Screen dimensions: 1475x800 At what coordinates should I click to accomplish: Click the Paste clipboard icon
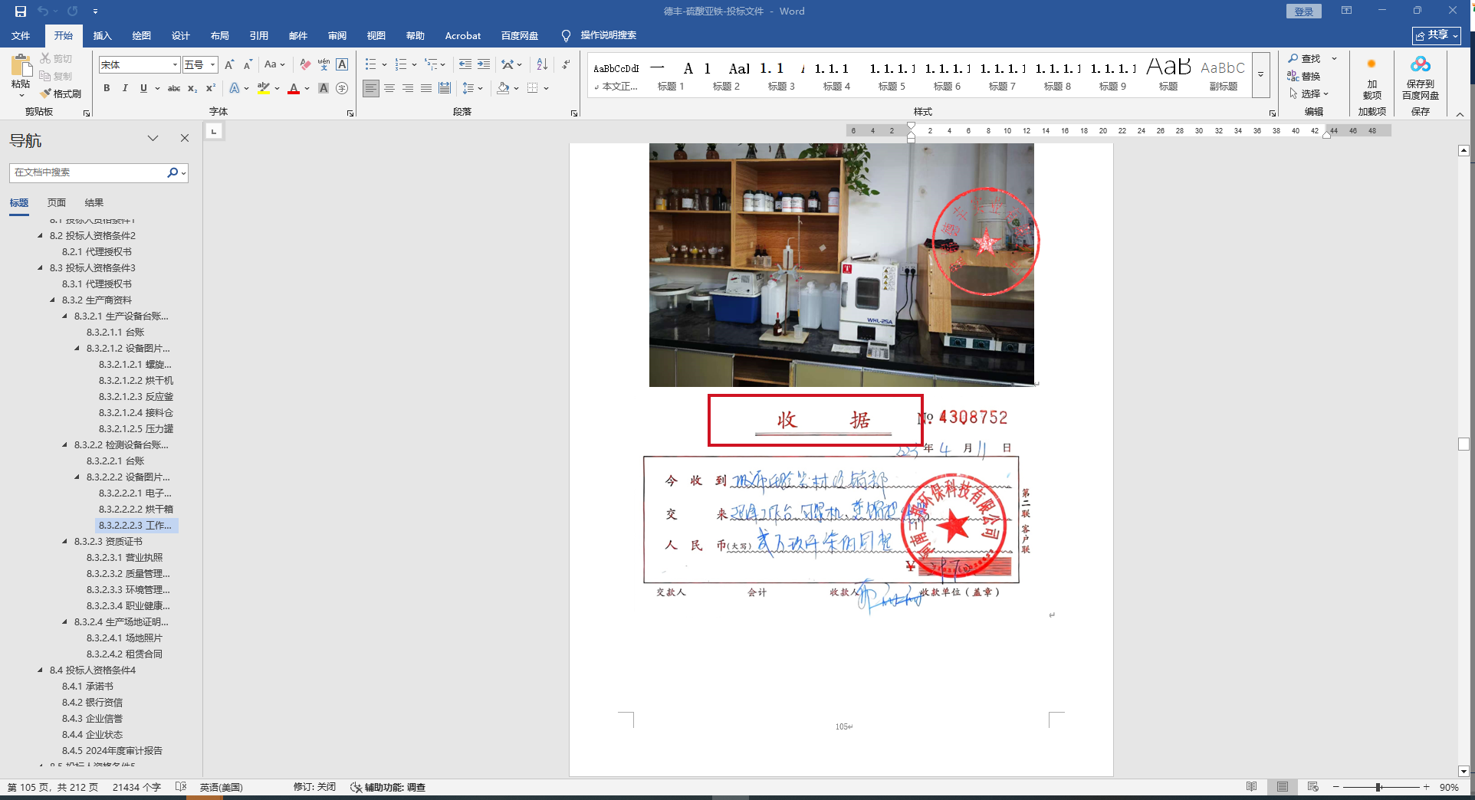point(21,66)
